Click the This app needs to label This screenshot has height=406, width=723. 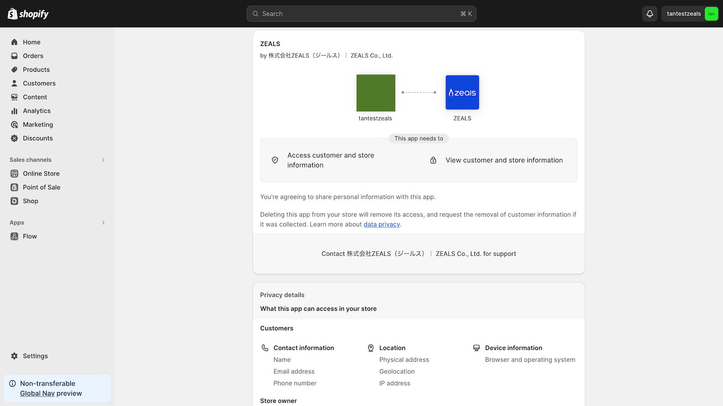tap(419, 138)
